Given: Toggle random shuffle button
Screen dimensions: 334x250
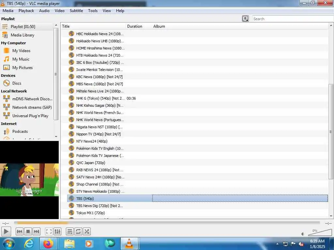Looking at the screenshot, I should (x=87, y=231).
